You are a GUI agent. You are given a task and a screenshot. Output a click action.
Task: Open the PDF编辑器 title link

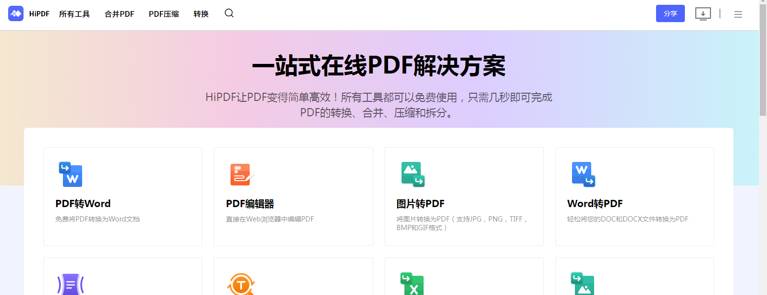point(250,204)
